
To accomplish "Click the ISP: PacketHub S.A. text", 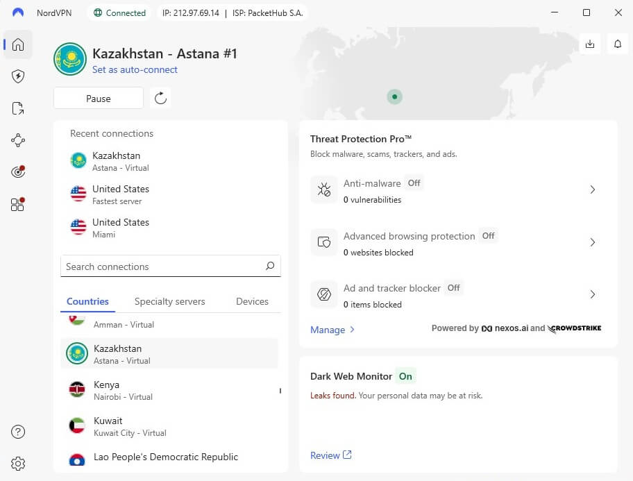I will pyautogui.click(x=267, y=13).
